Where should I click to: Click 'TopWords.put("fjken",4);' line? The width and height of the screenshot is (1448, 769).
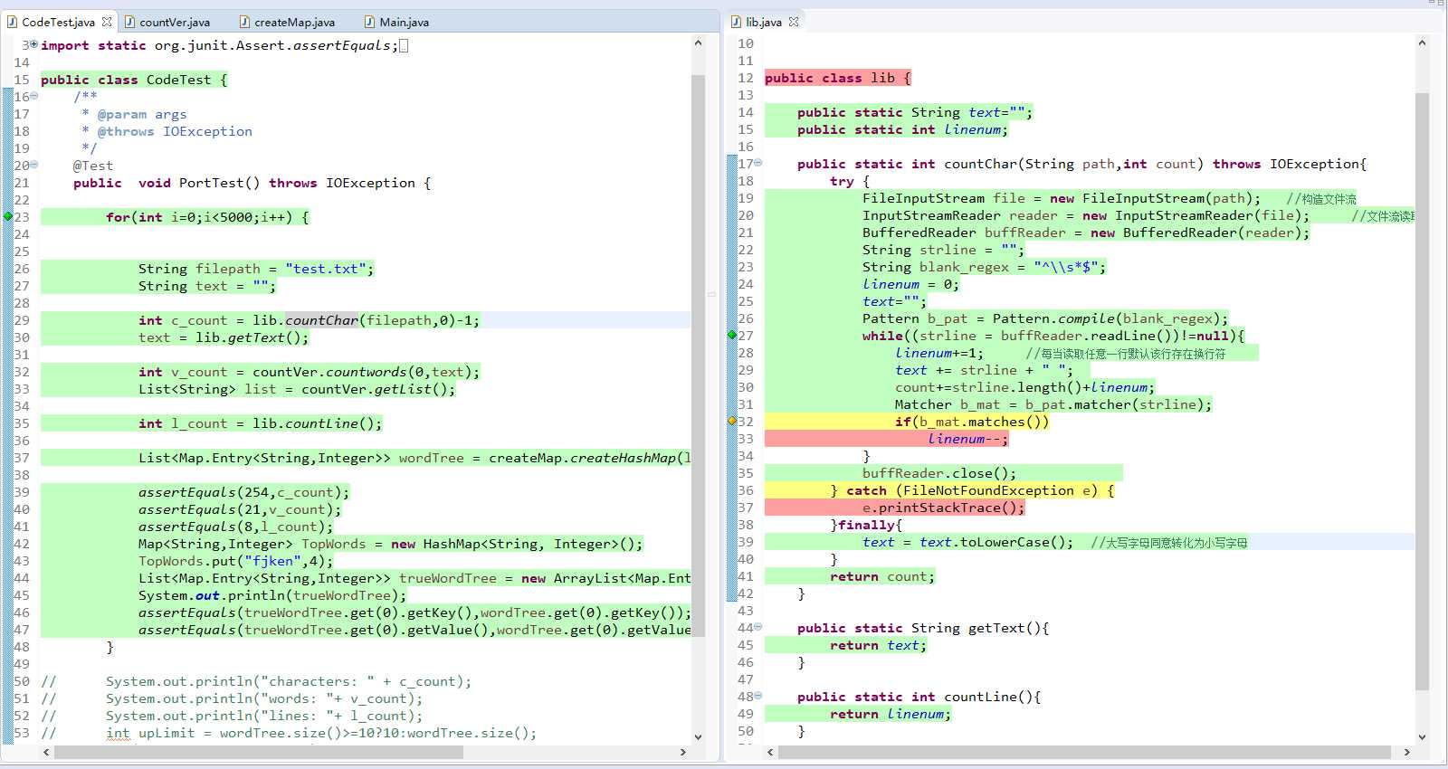[236, 561]
